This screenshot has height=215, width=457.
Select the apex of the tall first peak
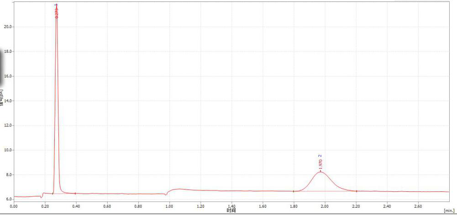pos(56,5)
